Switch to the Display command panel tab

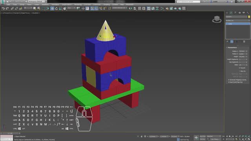(244, 13)
